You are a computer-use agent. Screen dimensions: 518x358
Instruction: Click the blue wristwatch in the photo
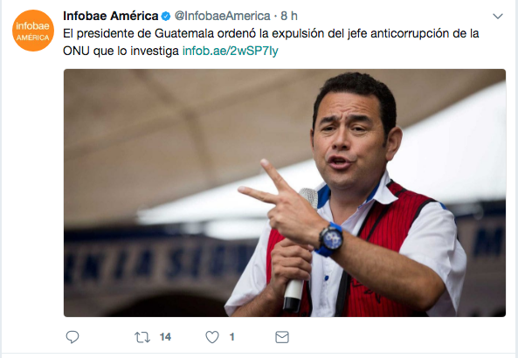[x=330, y=239]
